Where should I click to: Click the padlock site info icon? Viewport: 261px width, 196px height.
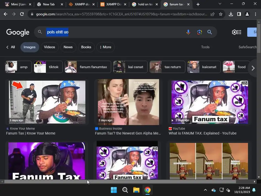pyautogui.click(x=32, y=14)
